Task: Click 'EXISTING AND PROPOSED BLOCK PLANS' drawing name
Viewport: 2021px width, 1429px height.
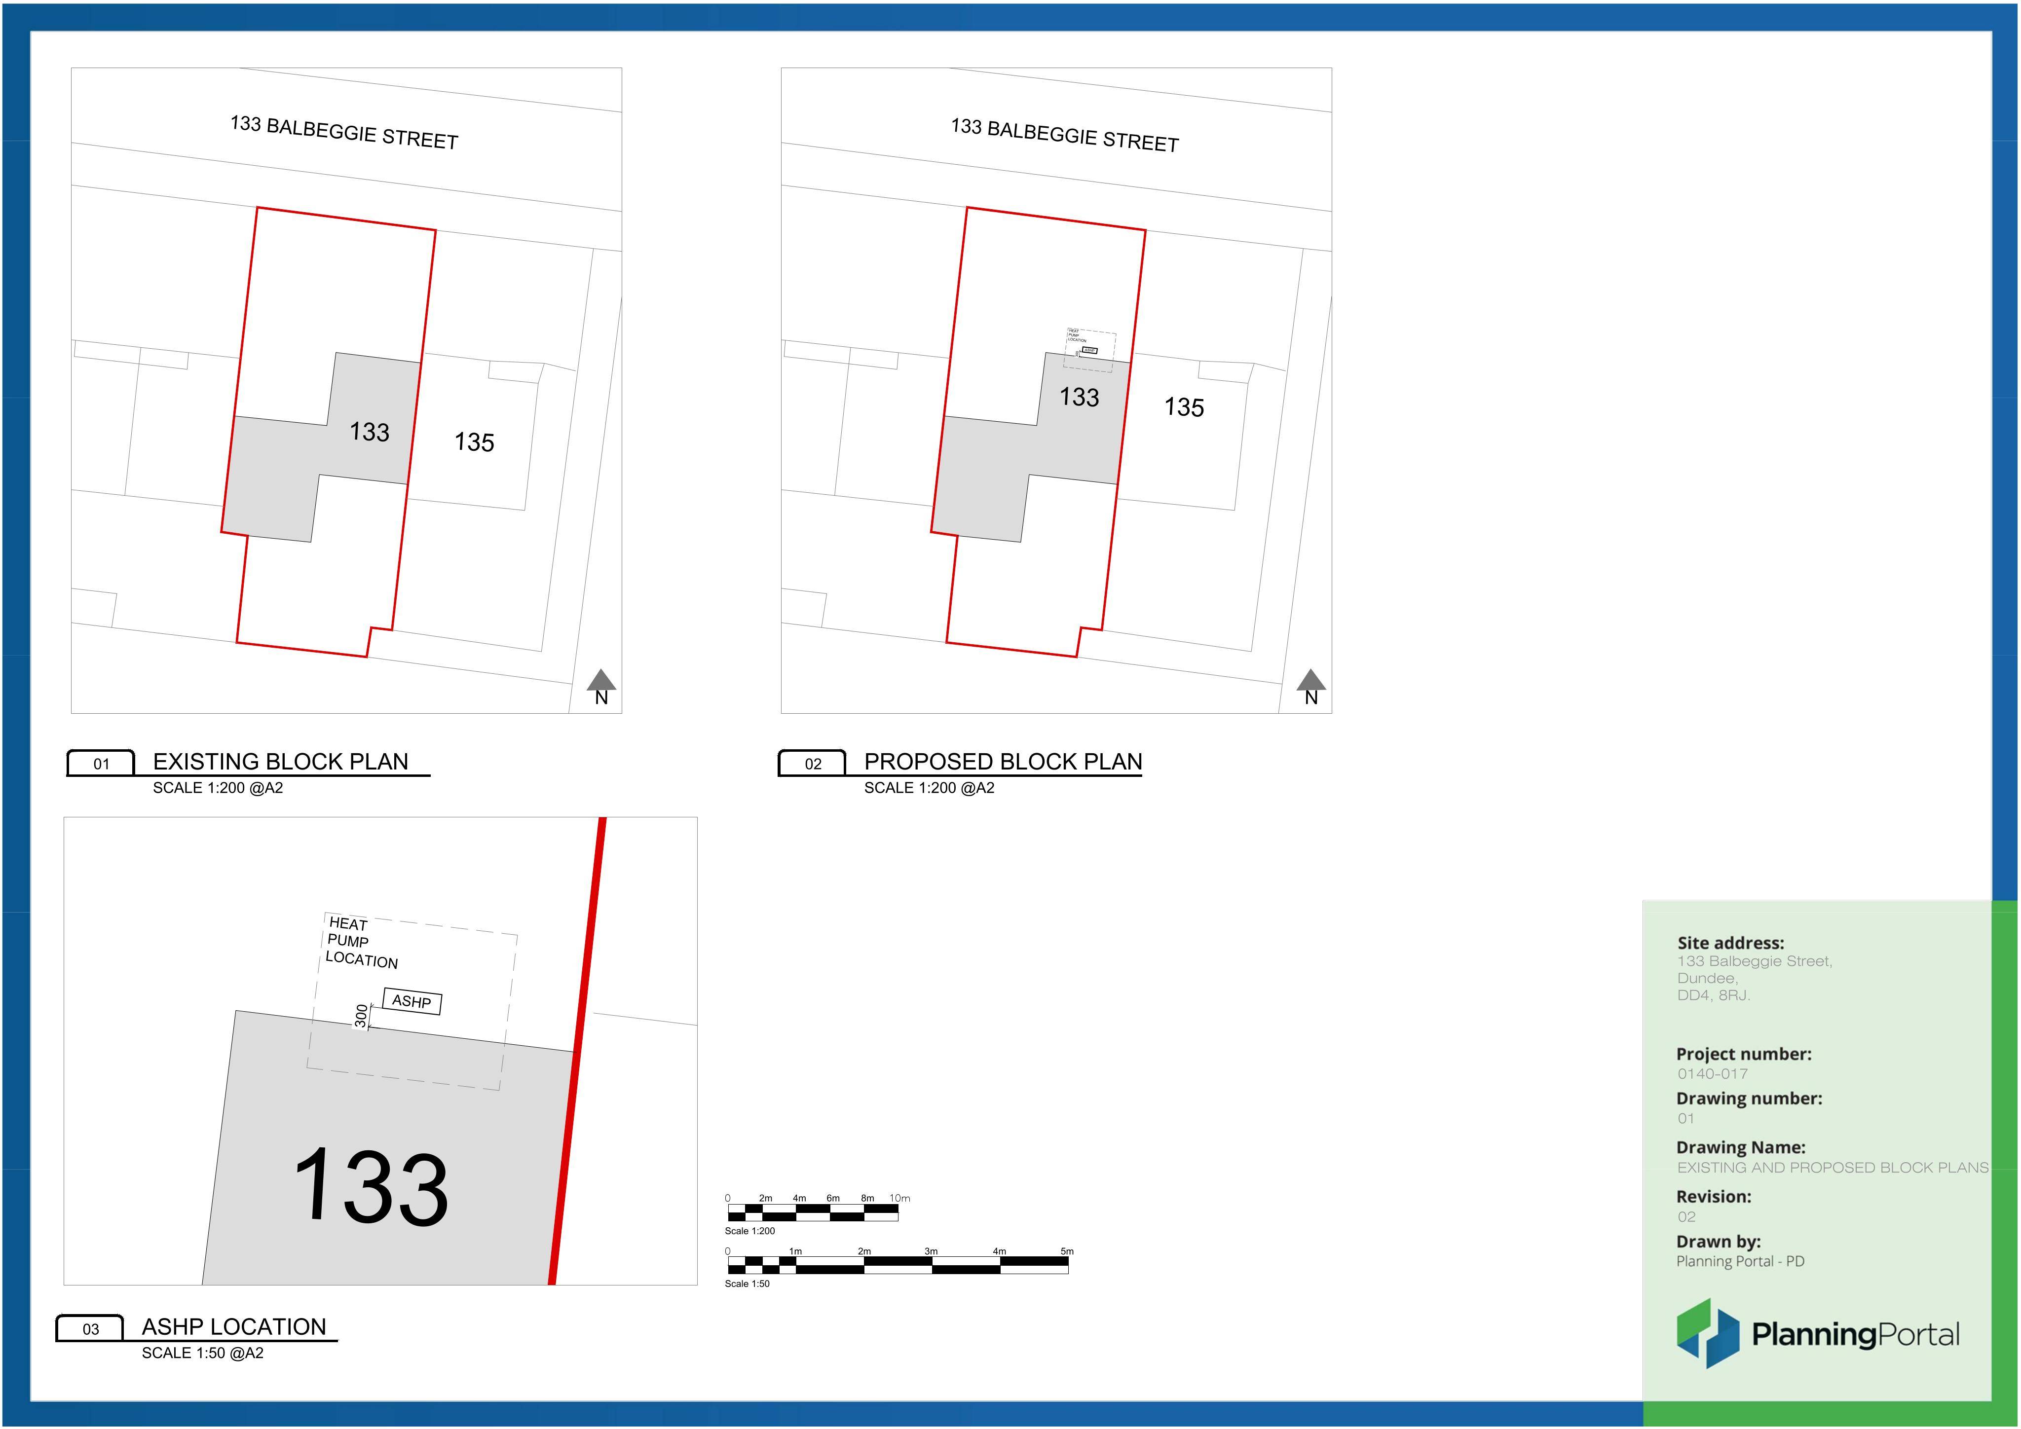Action: coord(1833,1168)
